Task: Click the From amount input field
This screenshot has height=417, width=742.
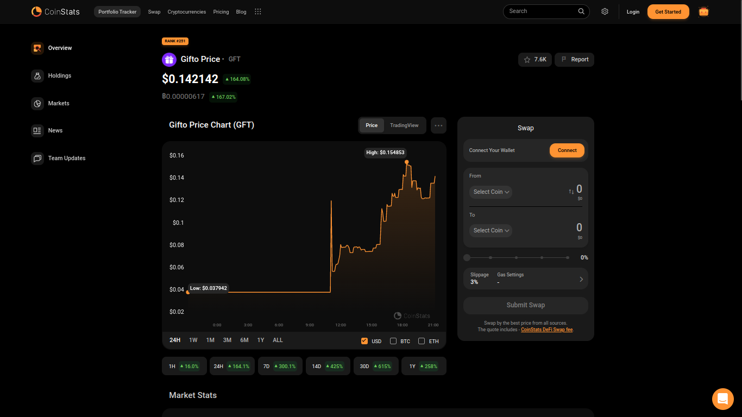Action: 579,189
